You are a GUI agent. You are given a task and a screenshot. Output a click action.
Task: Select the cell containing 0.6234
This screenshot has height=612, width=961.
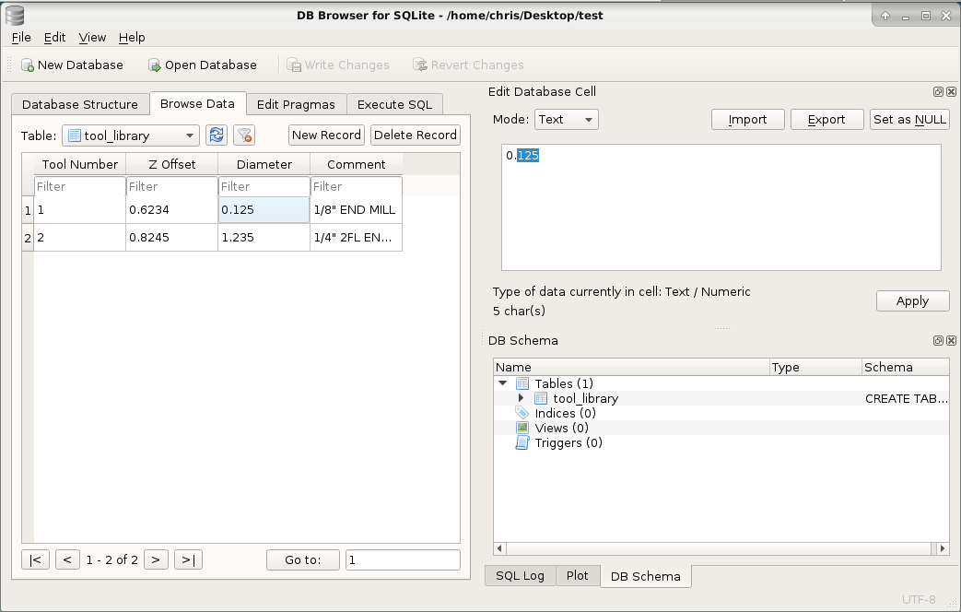point(171,210)
